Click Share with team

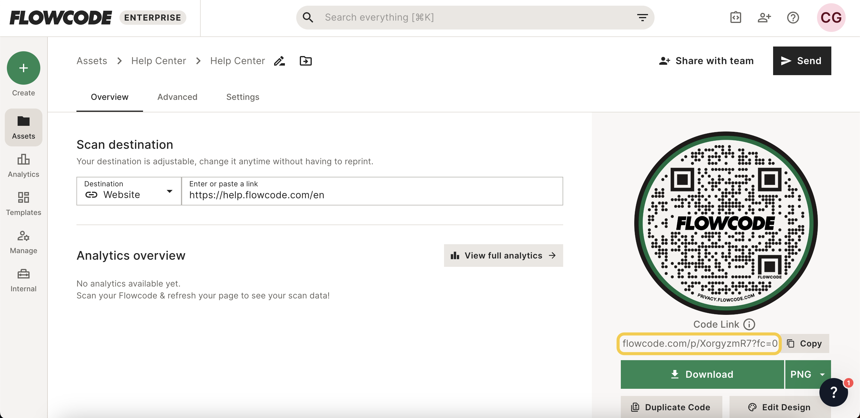706,61
